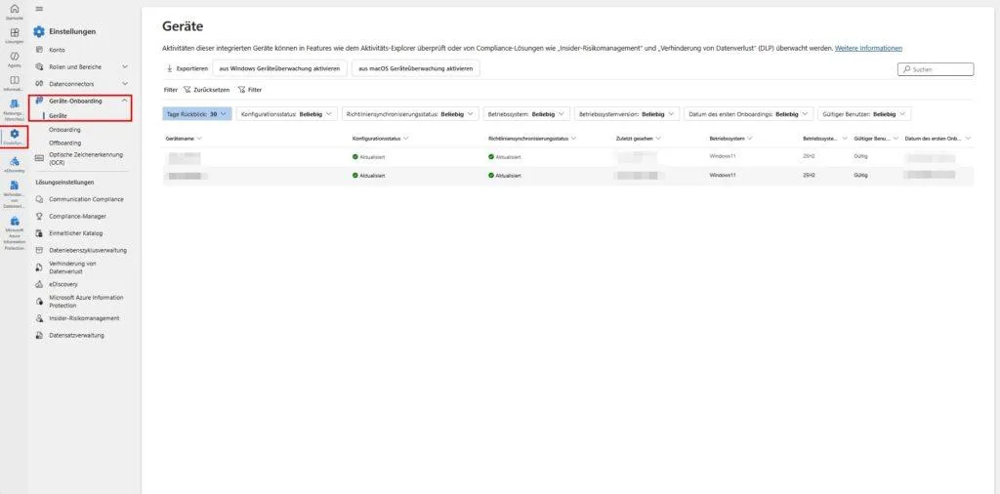Screen dimensions: 1000x494
Task: Open the eDiscovery icon in the left rail
Action: (x=14, y=163)
